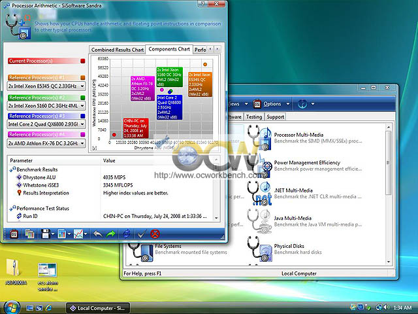Click main window scrollbar down arrow
The width and height of the screenshot is (418, 314).
coord(389,262)
